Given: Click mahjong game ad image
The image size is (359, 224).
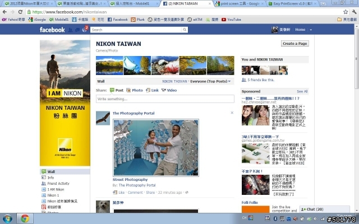Looking at the screenshot, I should coord(256,153).
